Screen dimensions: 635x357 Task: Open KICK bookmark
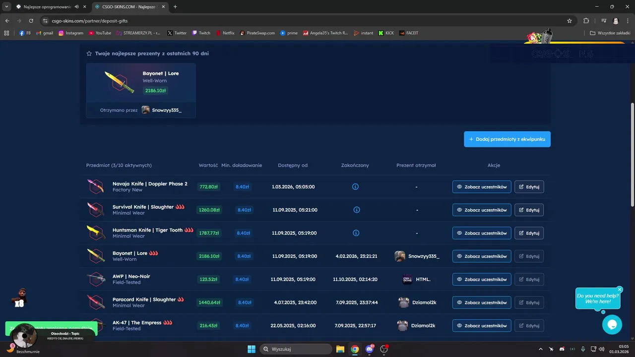point(386,33)
